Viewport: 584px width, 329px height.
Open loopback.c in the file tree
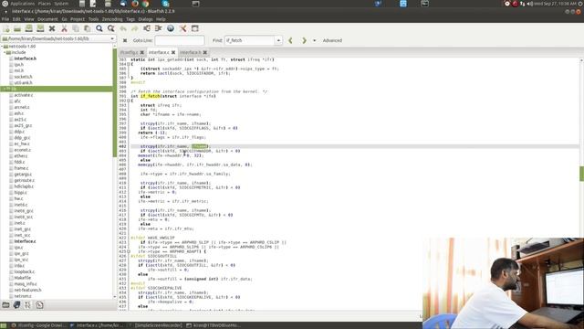point(25,271)
